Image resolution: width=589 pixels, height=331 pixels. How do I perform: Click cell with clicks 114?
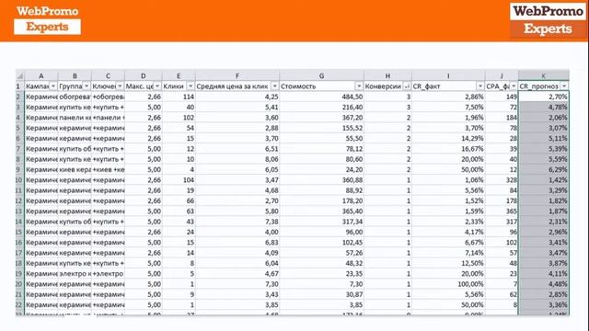[x=179, y=97]
